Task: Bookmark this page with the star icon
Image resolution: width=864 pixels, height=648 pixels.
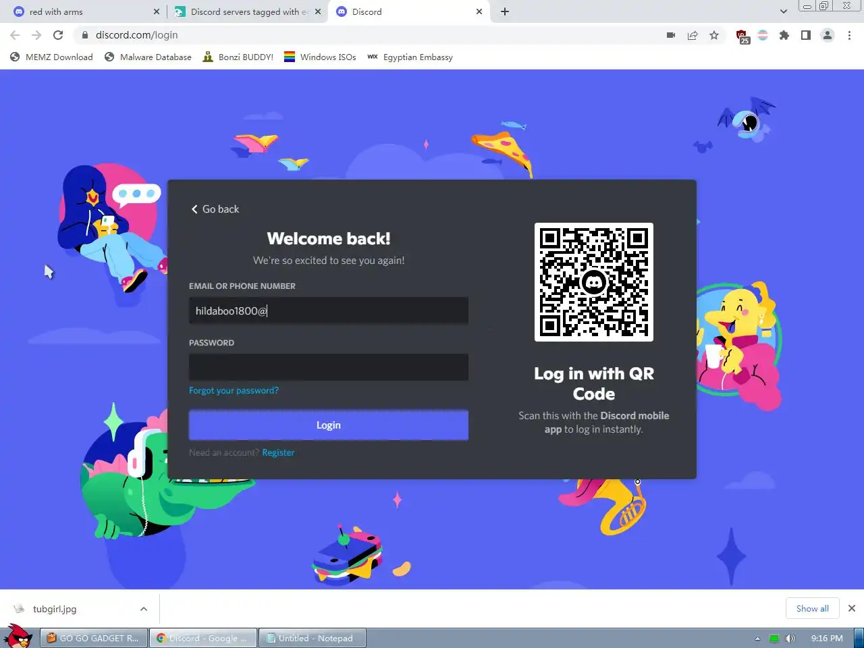Action: tap(714, 35)
